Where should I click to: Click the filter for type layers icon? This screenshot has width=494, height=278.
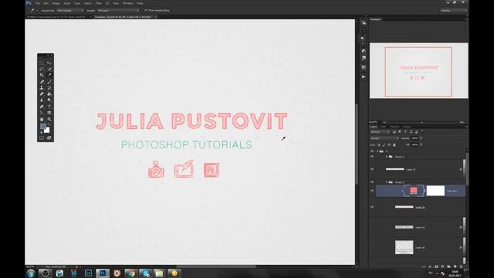point(405,132)
